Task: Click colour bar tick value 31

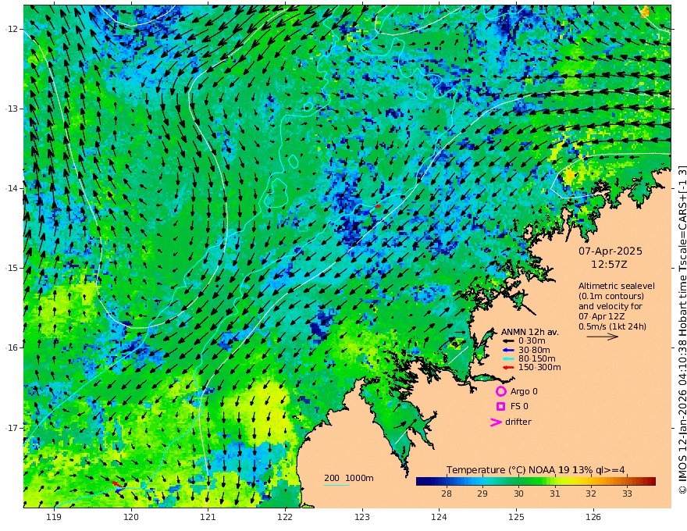Action: [x=555, y=494]
